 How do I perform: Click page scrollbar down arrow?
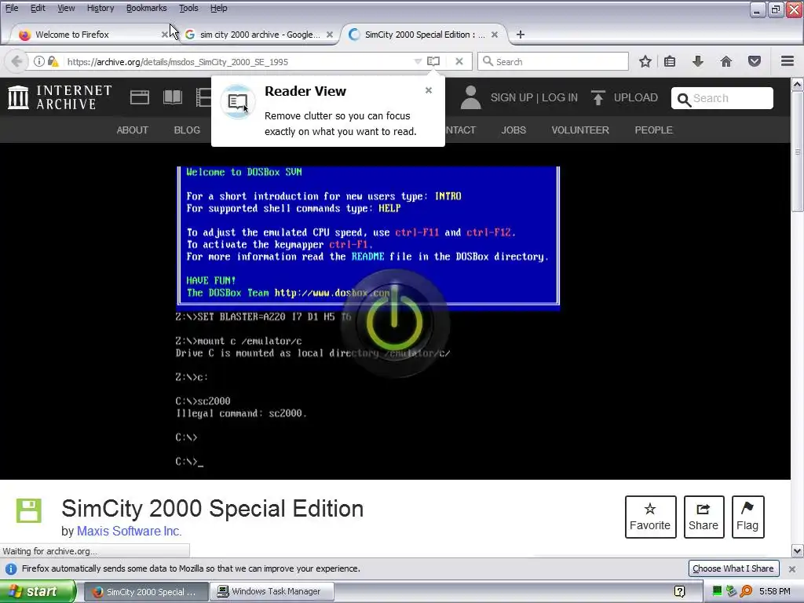point(798,551)
